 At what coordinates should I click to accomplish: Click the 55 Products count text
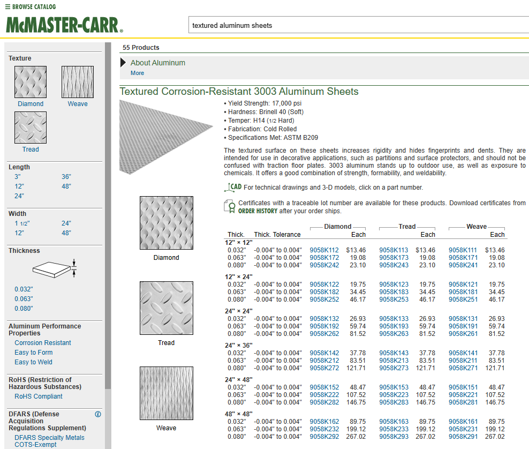tap(141, 48)
